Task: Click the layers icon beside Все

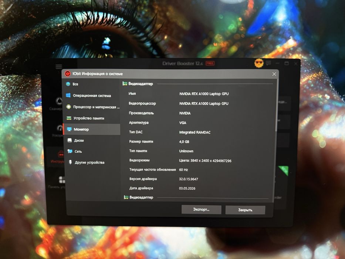Action: [68, 84]
